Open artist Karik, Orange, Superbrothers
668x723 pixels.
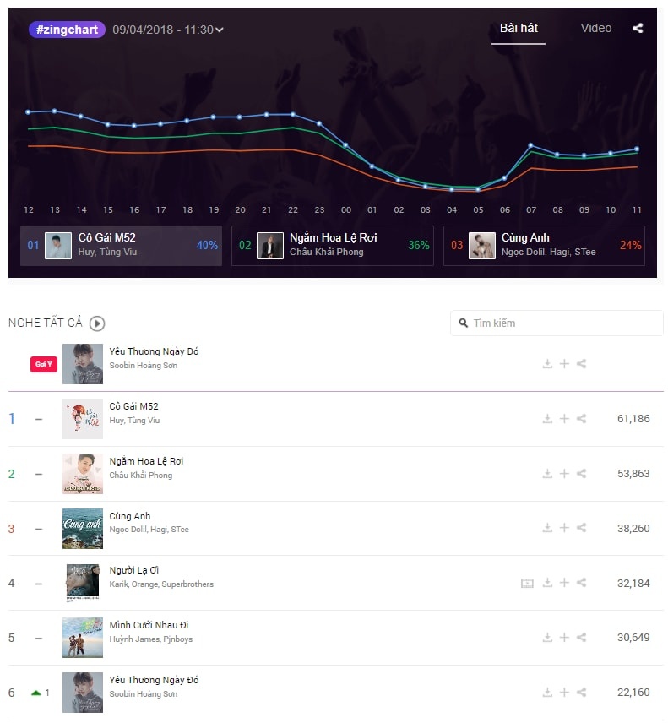161,584
